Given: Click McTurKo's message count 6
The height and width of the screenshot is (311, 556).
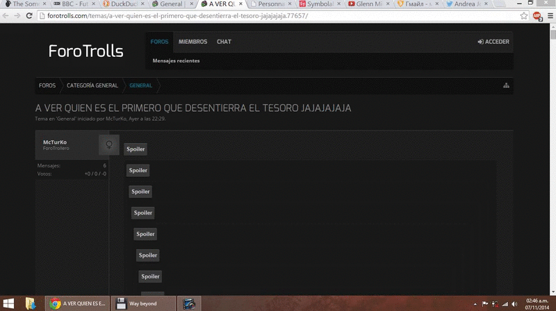Looking at the screenshot, I should tap(105, 165).
